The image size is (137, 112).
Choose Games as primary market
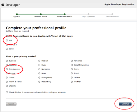coord(7,78)
